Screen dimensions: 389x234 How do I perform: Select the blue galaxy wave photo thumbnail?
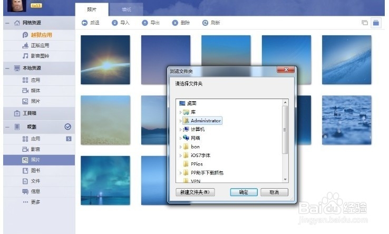[347, 60]
